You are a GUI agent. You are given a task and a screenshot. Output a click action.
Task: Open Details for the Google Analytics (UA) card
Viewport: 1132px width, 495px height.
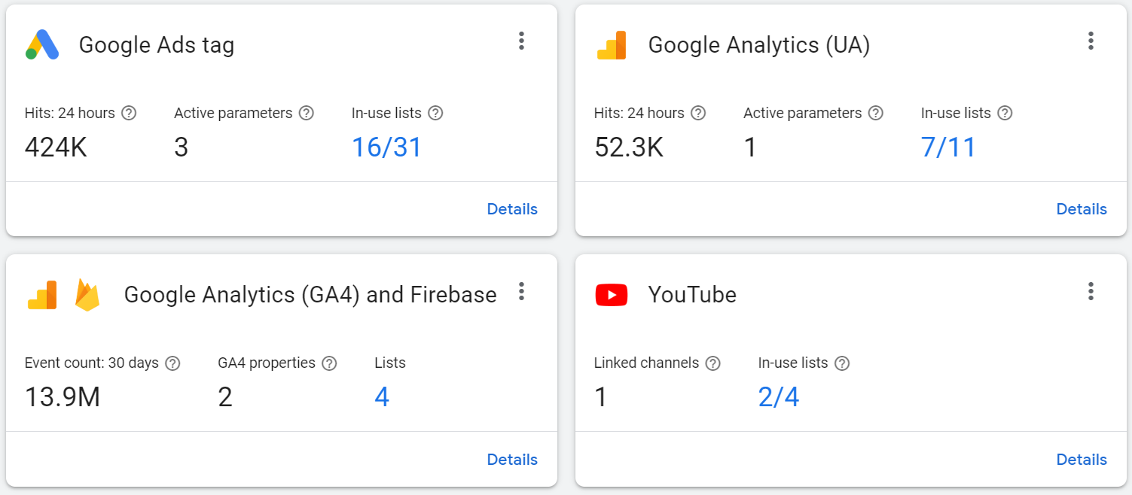pos(1082,209)
